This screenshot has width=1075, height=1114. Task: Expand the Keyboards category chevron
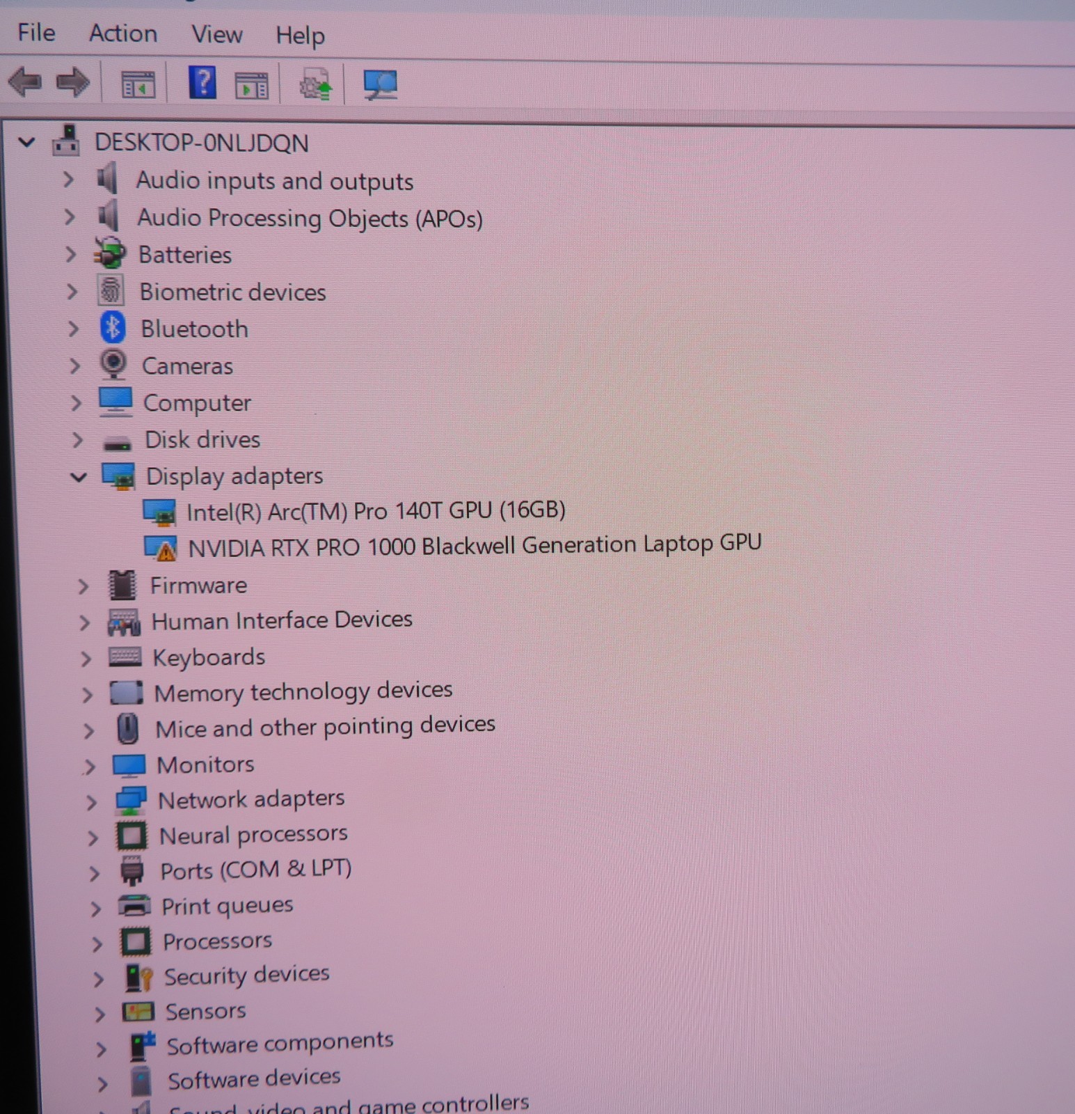pyautogui.click(x=86, y=658)
